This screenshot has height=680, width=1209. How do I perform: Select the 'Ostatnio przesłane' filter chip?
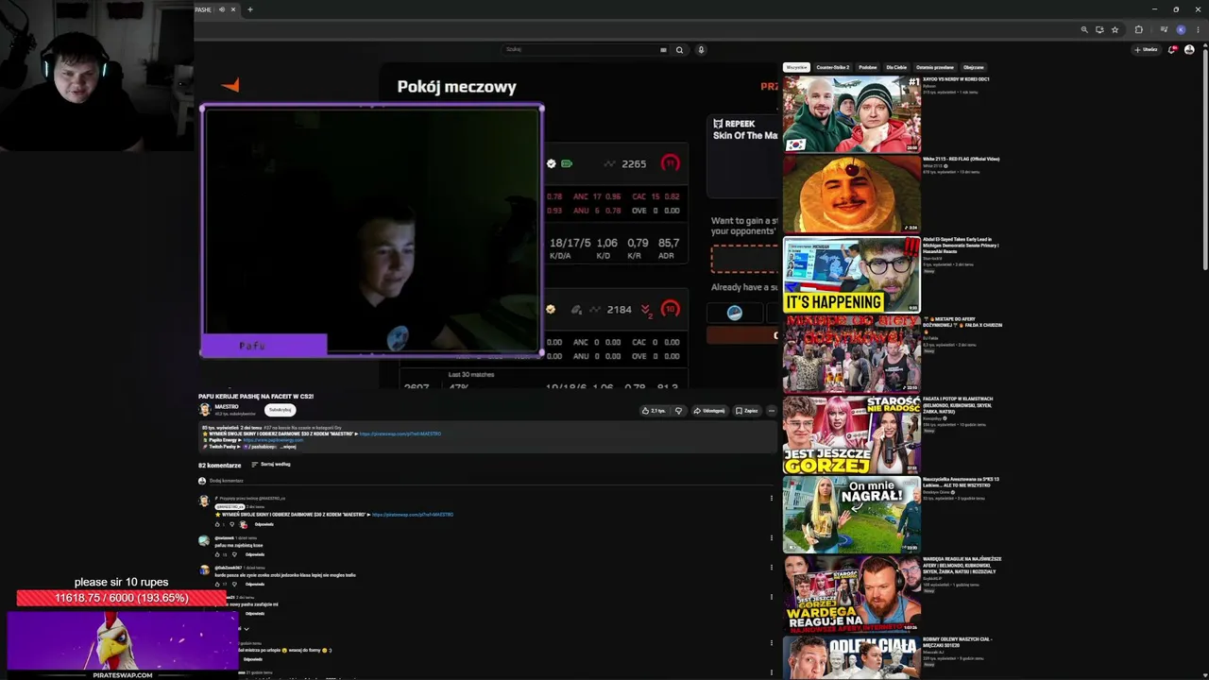(935, 68)
